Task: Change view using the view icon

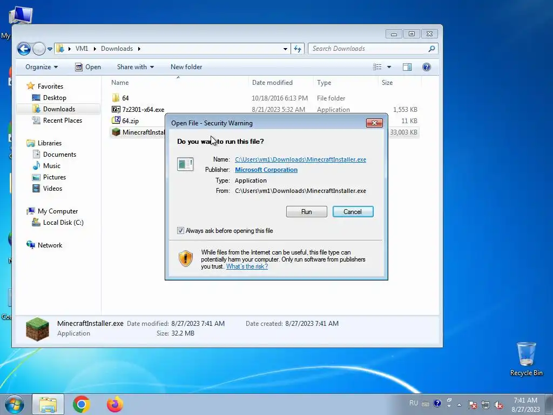Action: click(377, 67)
